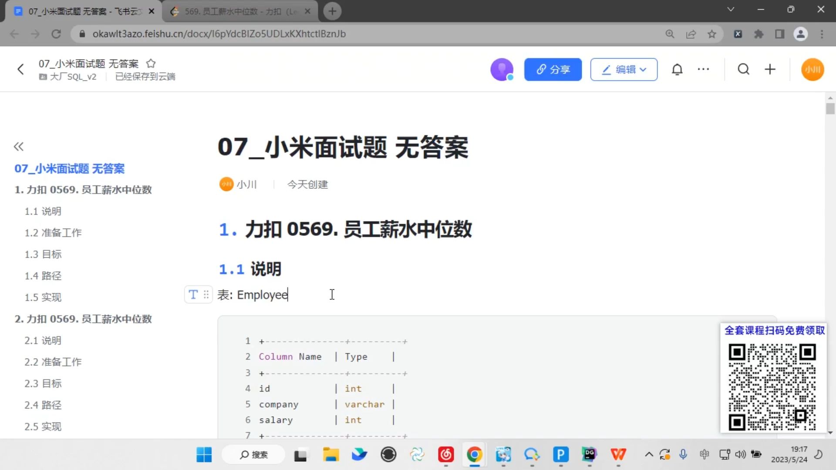Open File Explorer from the taskbar

(x=331, y=455)
